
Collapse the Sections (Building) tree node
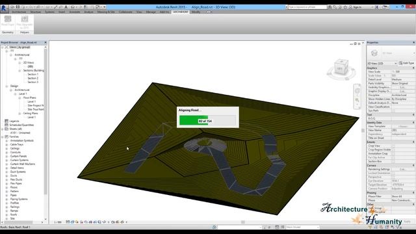point(19,71)
